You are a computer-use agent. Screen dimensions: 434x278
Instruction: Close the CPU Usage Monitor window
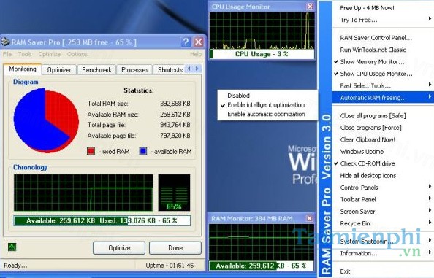click(x=310, y=7)
